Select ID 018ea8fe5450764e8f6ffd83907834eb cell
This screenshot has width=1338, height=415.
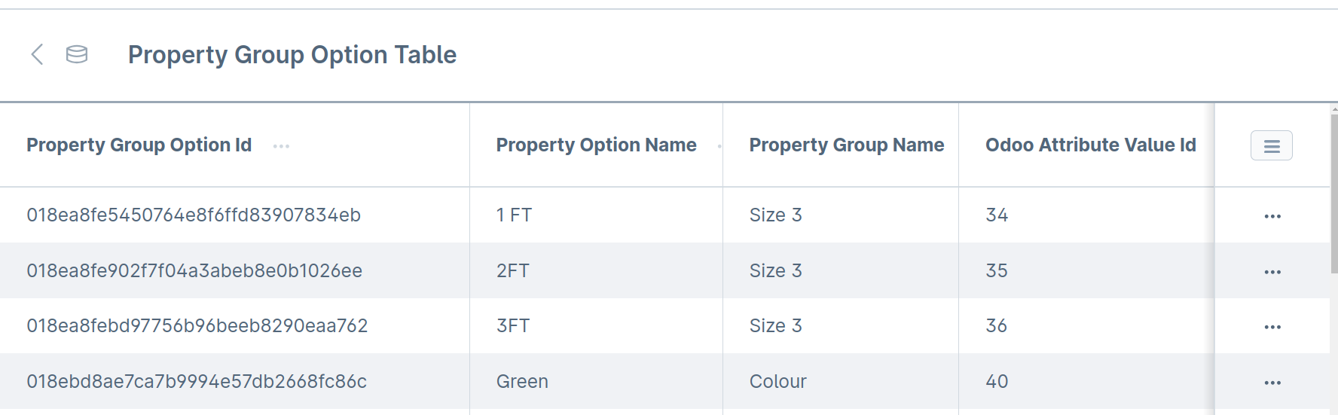click(194, 215)
